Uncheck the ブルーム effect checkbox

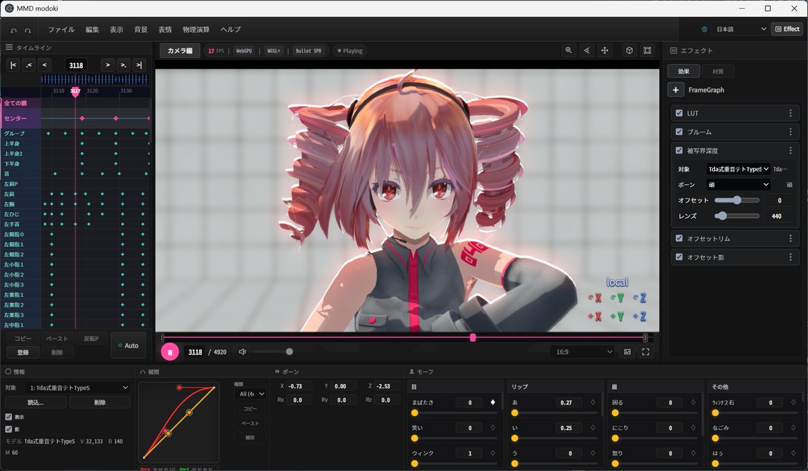click(x=679, y=132)
